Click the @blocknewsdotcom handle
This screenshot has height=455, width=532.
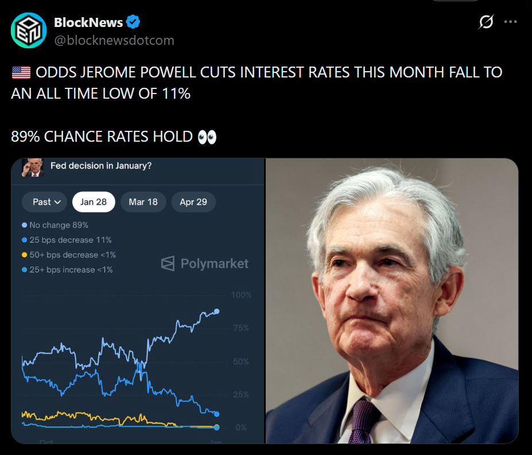click(114, 40)
